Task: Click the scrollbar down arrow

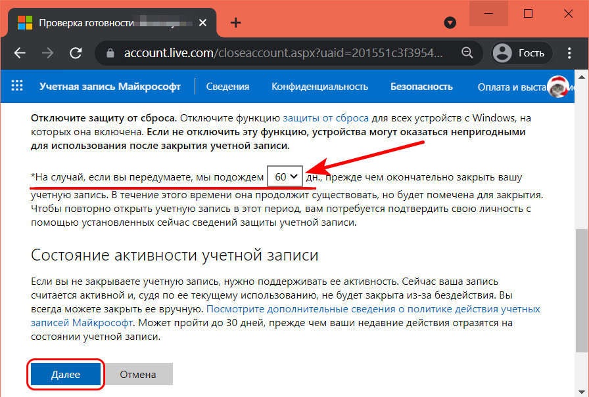Action: 582,392
